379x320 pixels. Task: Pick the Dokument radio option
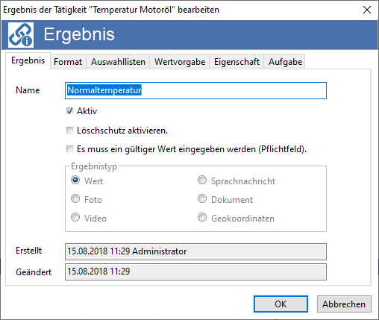[202, 198]
